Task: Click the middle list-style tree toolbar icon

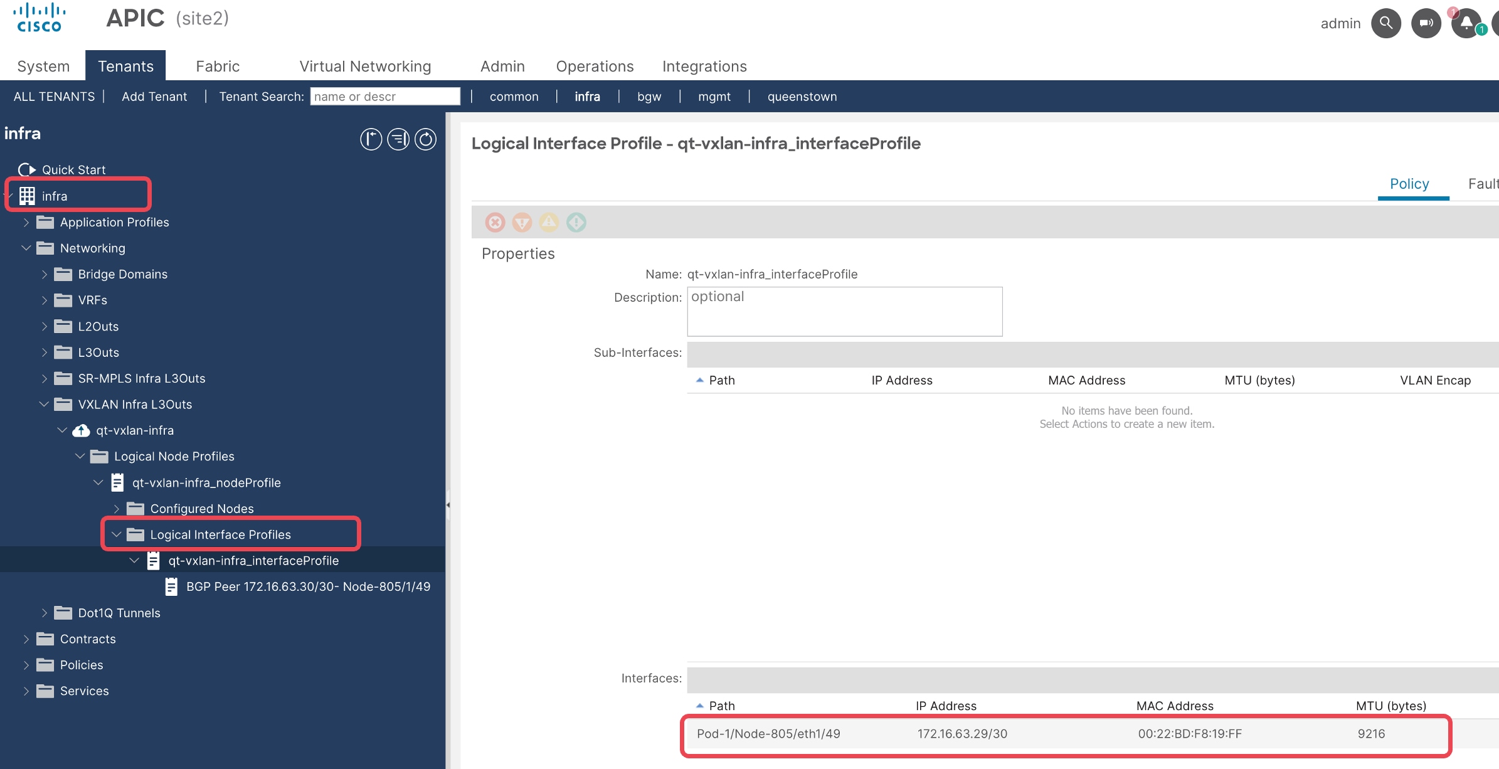Action: [398, 139]
